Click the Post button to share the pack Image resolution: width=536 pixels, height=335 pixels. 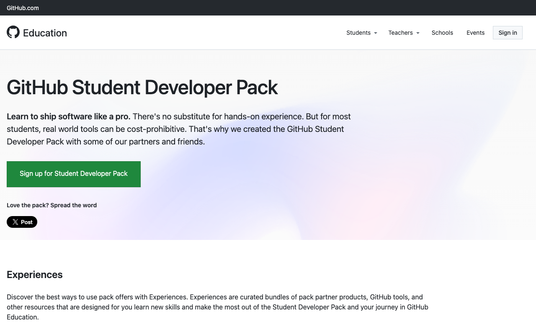(x=22, y=222)
